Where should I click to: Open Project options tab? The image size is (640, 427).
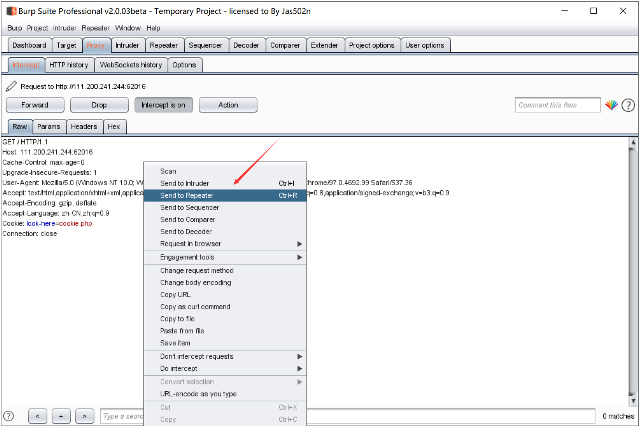click(372, 45)
